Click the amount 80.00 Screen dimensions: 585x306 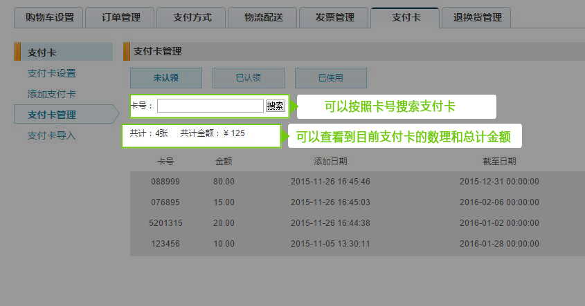224,182
